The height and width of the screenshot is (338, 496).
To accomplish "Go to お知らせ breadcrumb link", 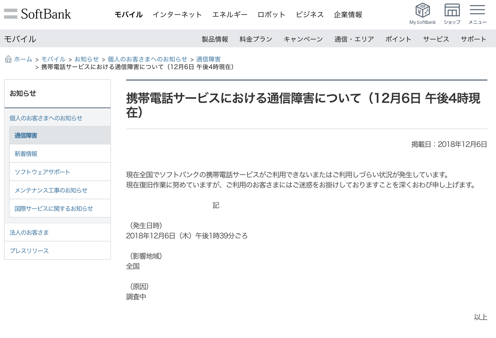I will click(87, 59).
